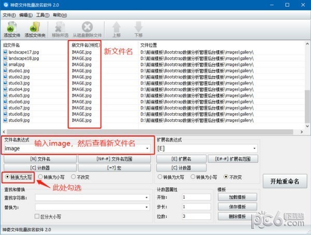Open the 替换为 dropdown arrow
Screen dimensions: 311x235
point(146,207)
